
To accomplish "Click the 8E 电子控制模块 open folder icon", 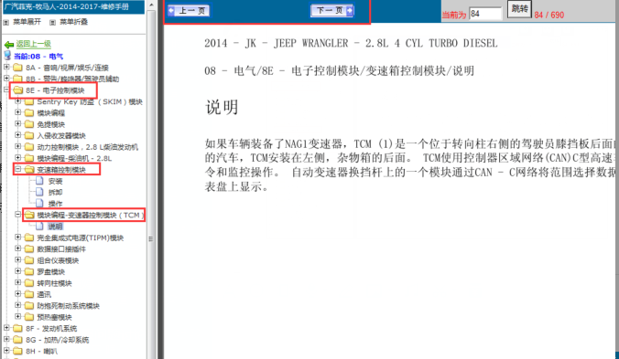I will click(17, 90).
